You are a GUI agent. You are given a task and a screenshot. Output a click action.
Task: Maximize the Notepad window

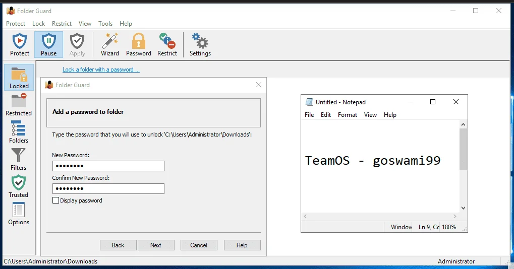point(433,102)
